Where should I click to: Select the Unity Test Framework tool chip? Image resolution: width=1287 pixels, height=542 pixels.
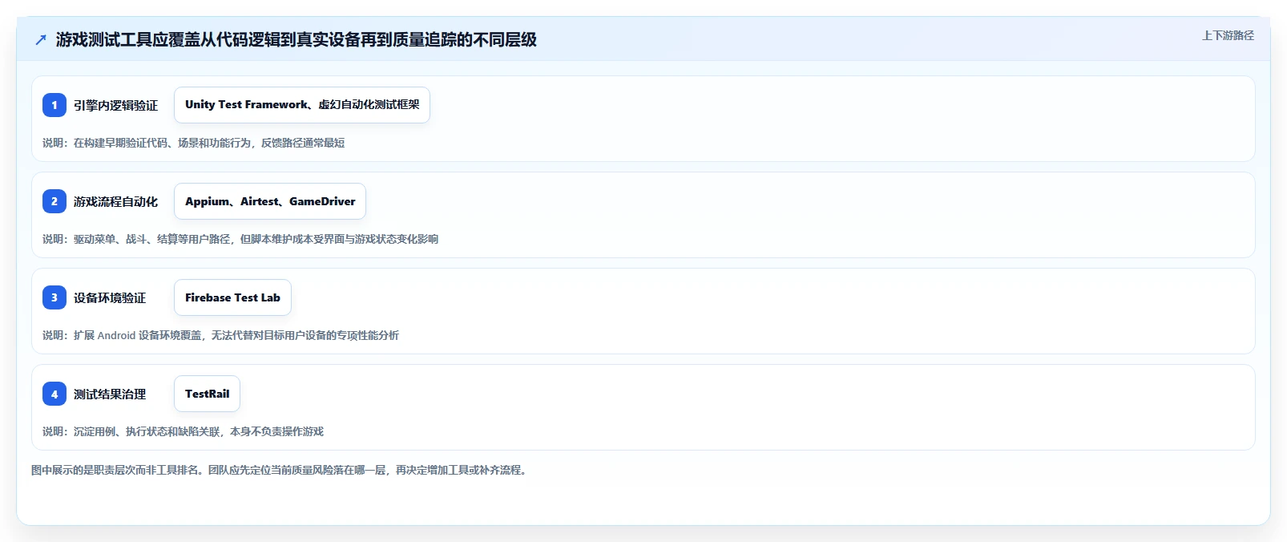pyautogui.click(x=302, y=105)
